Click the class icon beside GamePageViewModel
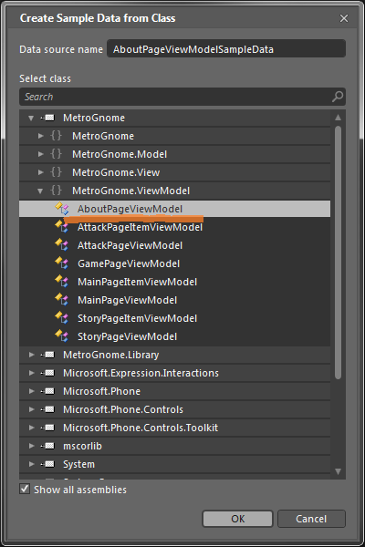Viewport: 365px width, 547px height. coord(62,263)
